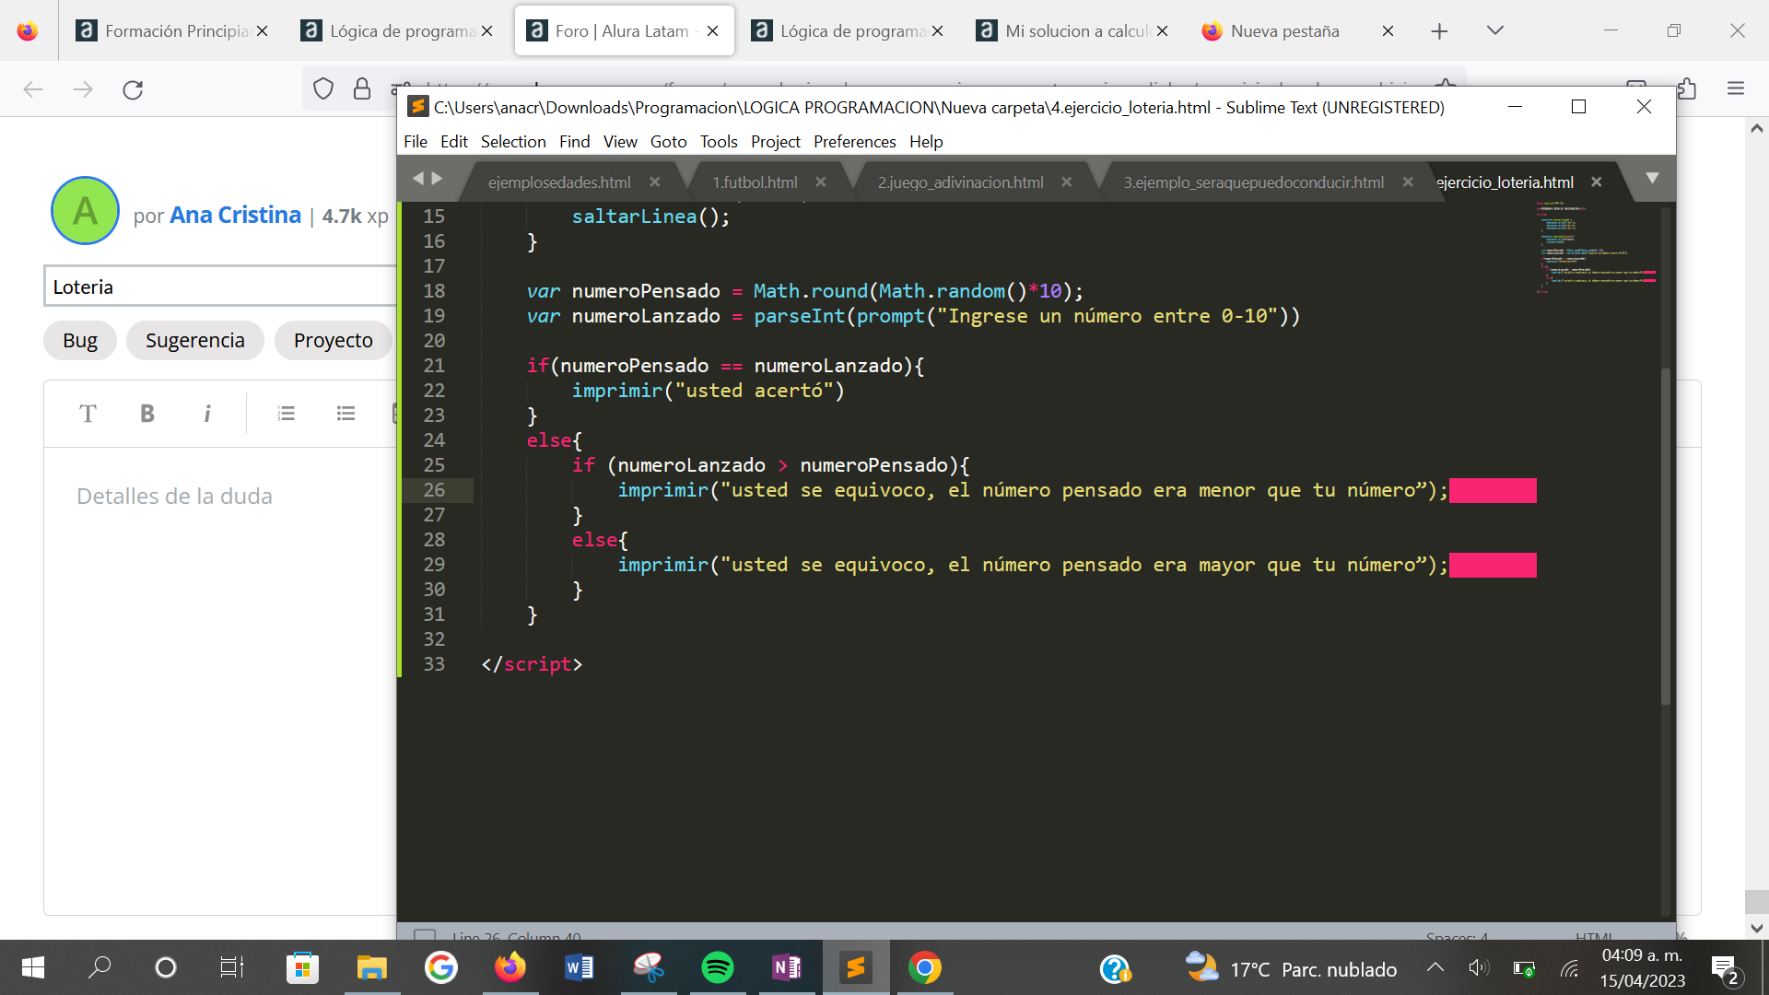Close the ejercicio_loteria.html tab
This screenshot has height=995, width=1769.
click(x=1597, y=182)
